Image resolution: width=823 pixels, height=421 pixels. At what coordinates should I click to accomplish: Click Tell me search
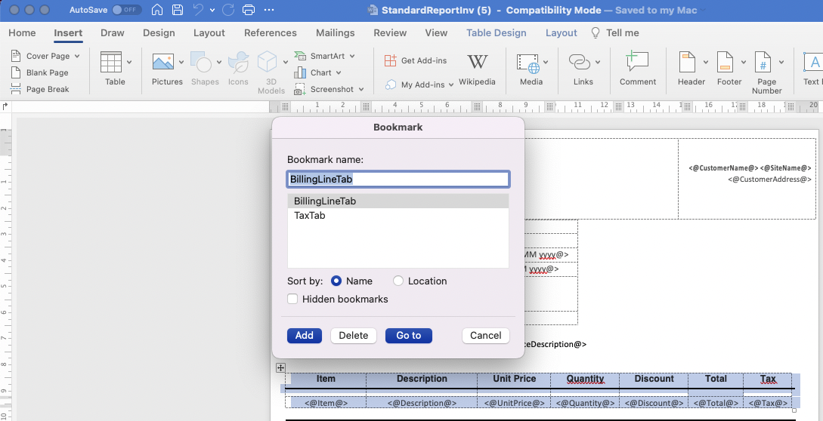[615, 32]
